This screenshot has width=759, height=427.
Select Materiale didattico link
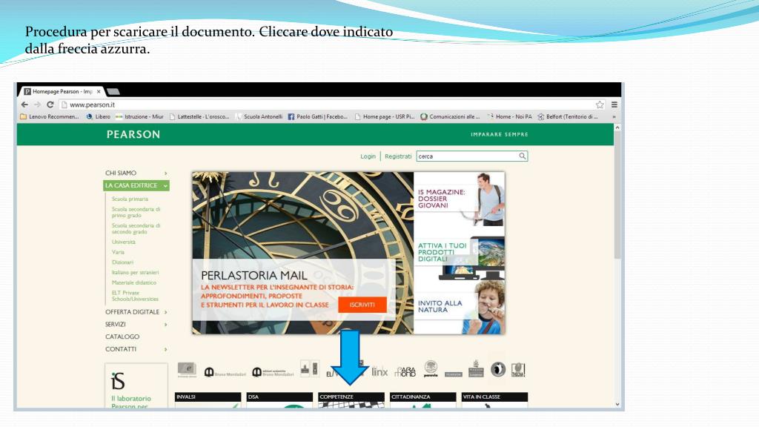point(133,282)
